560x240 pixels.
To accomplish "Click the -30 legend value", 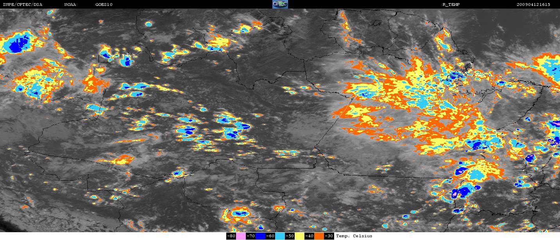I will (x=329, y=236).
